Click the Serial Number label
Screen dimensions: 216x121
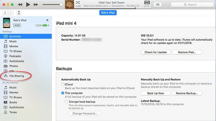click(71, 40)
